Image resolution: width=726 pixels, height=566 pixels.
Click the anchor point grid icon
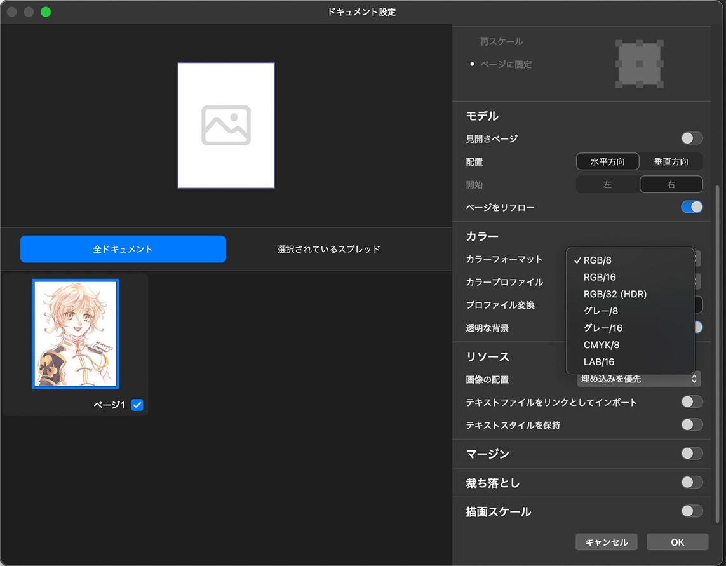[640, 64]
